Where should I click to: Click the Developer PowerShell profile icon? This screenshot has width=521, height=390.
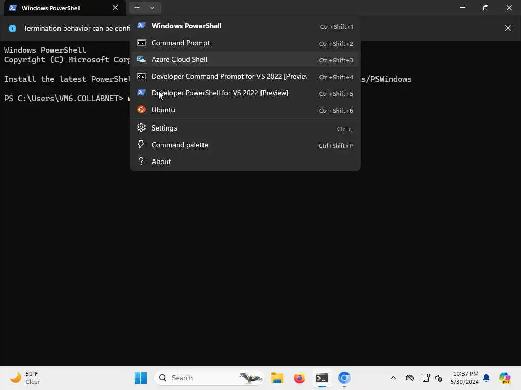[x=141, y=93]
